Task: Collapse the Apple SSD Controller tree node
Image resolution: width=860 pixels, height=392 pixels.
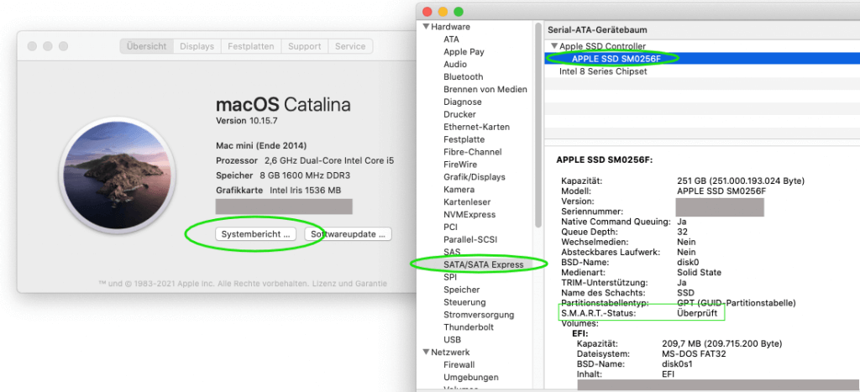Action: [554, 47]
